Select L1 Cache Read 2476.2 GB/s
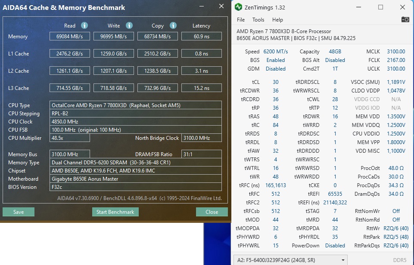The height and width of the screenshot is (265, 414). click(x=70, y=53)
